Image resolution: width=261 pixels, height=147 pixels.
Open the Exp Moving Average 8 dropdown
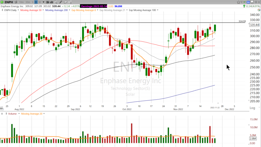[x=98, y=10]
